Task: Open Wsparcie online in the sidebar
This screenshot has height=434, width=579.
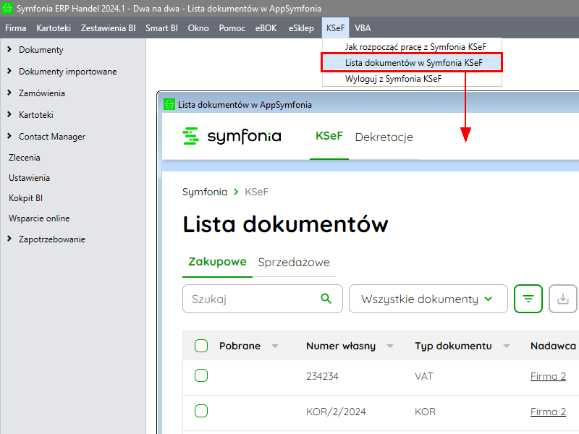Action: point(39,218)
